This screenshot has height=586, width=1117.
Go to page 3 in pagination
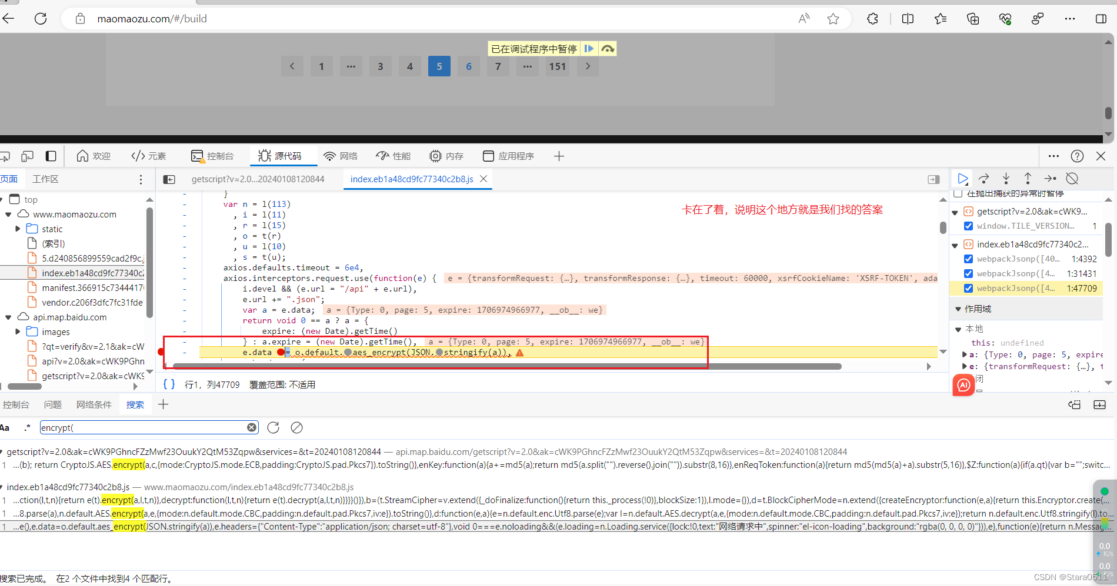pyautogui.click(x=381, y=66)
